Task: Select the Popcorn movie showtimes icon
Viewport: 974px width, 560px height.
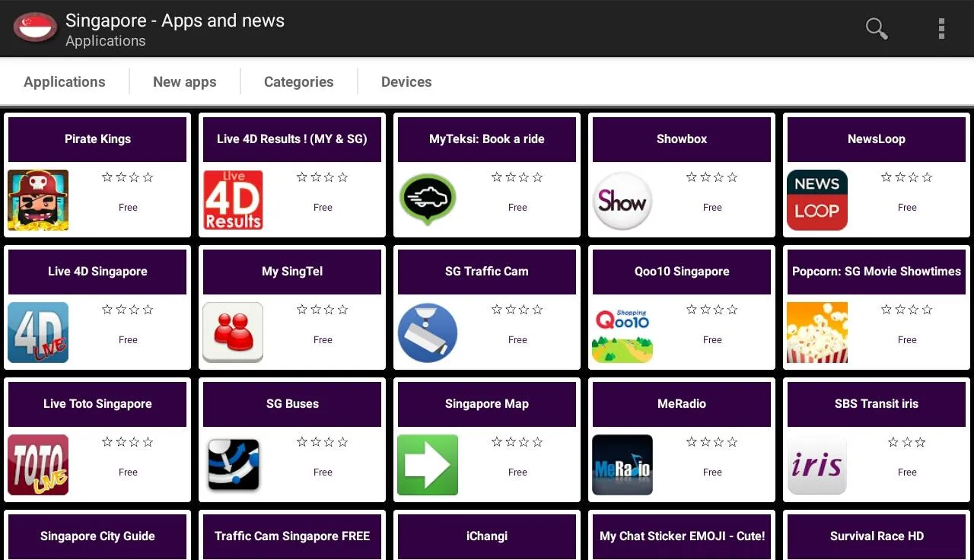Action: (x=817, y=332)
